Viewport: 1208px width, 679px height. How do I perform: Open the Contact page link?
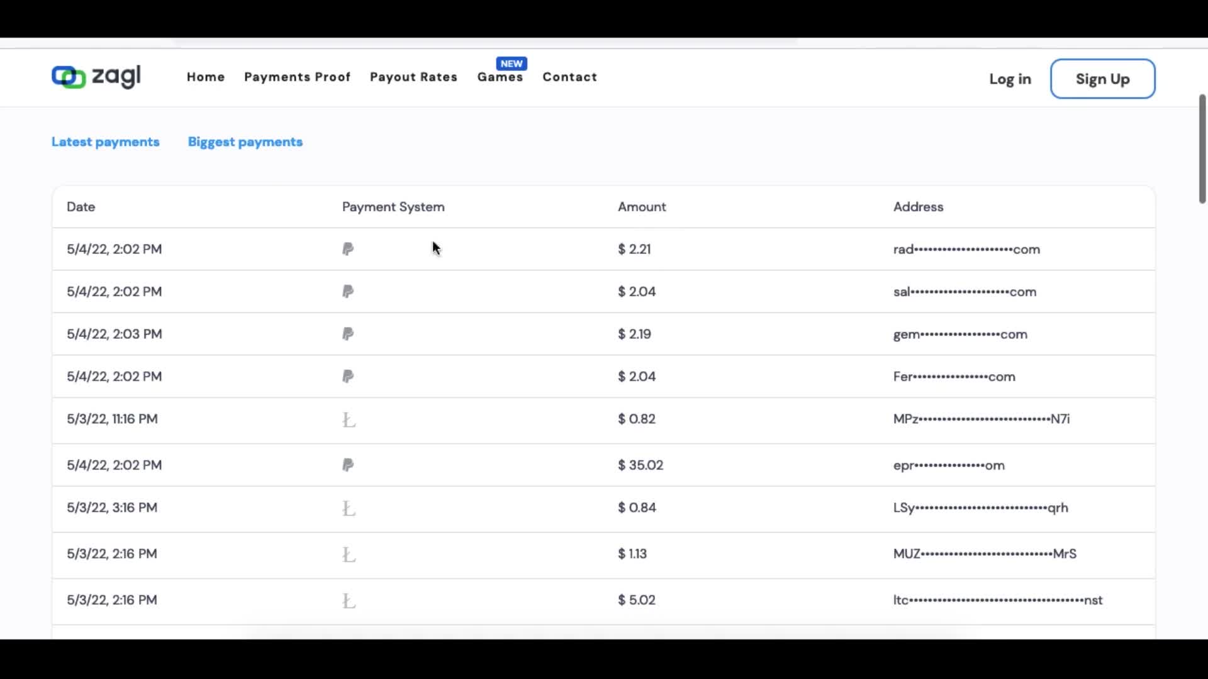click(569, 77)
